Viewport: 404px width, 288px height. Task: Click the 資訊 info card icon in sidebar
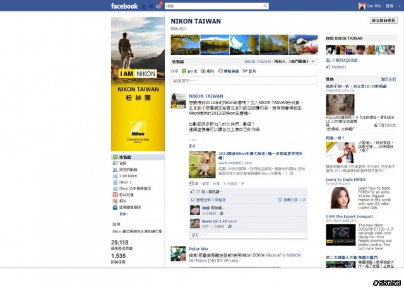(x=115, y=163)
